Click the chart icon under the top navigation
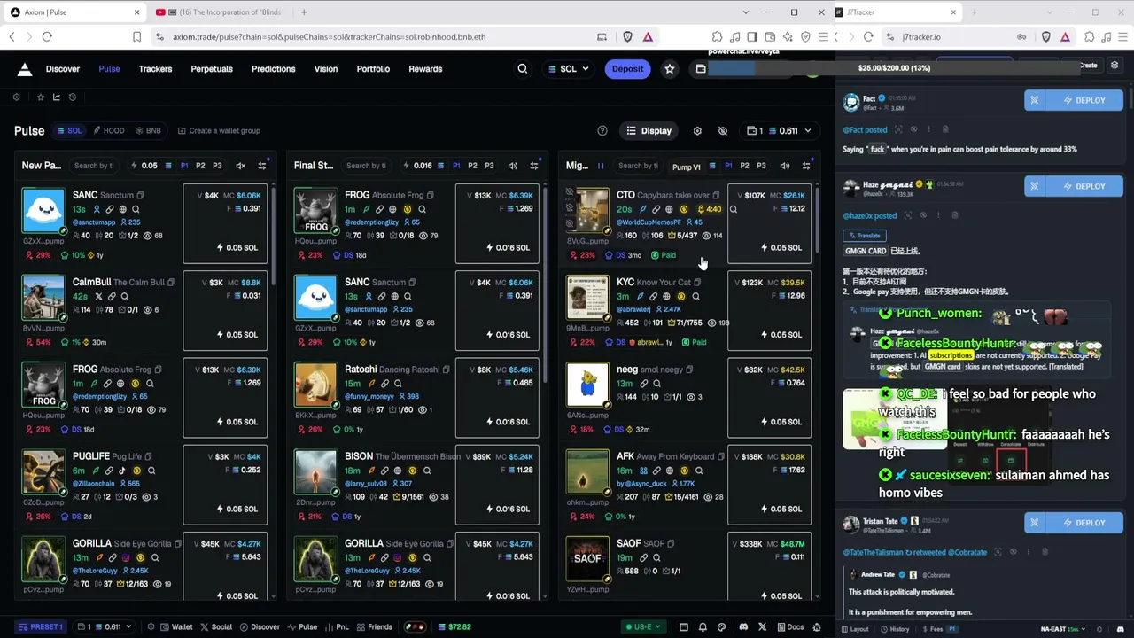Image resolution: width=1134 pixels, height=638 pixels. [x=57, y=97]
